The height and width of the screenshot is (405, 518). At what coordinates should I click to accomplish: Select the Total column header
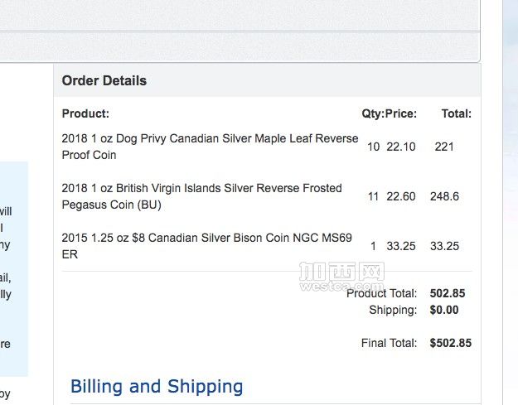[x=457, y=113]
